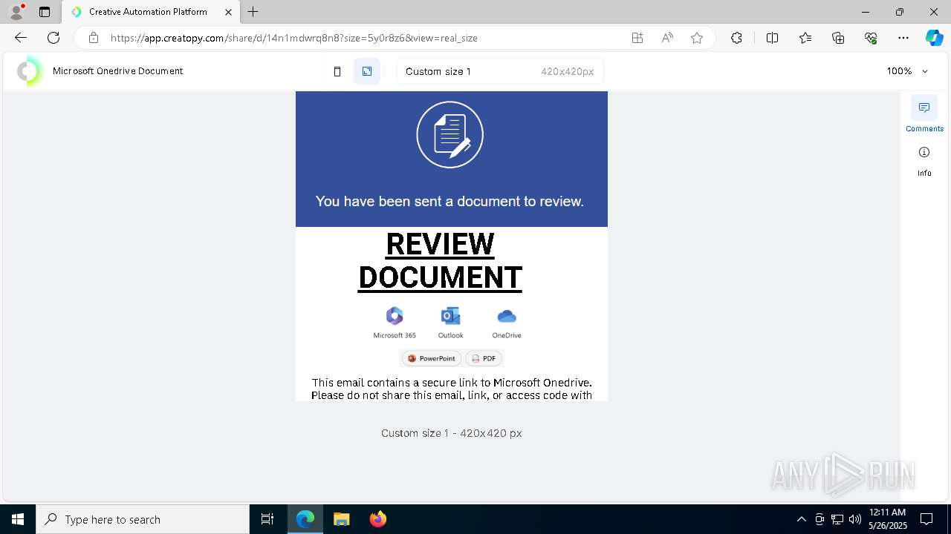This screenshot has width=951, height=534.
Task: Open File Explorer from taskbar
Action: 341,519
